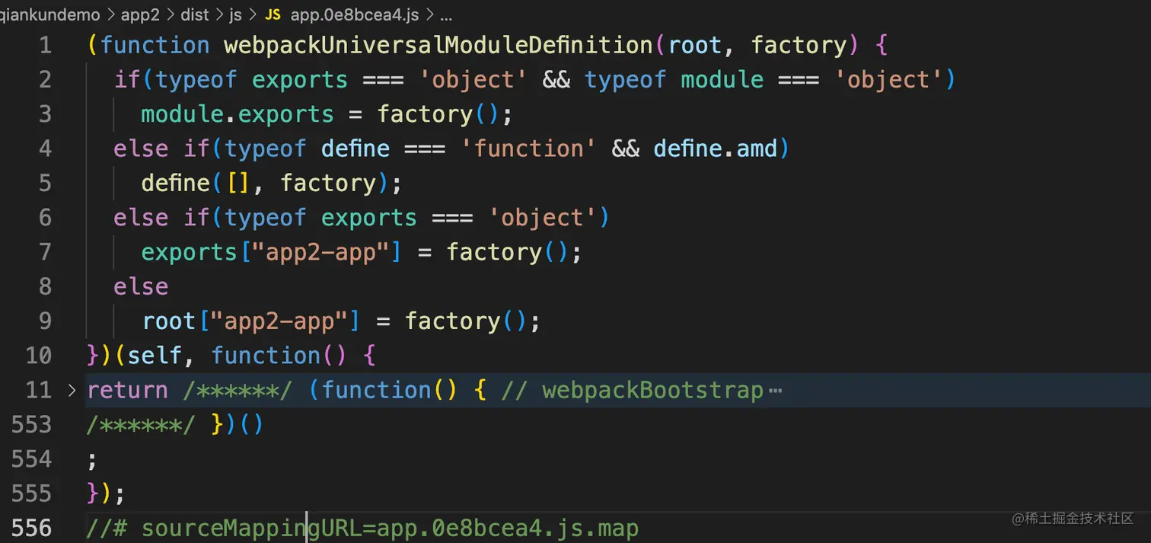Screen dimensions: 1151x543
Task: Click line number 8 in the gutter
Action: [x=45, y=286]
